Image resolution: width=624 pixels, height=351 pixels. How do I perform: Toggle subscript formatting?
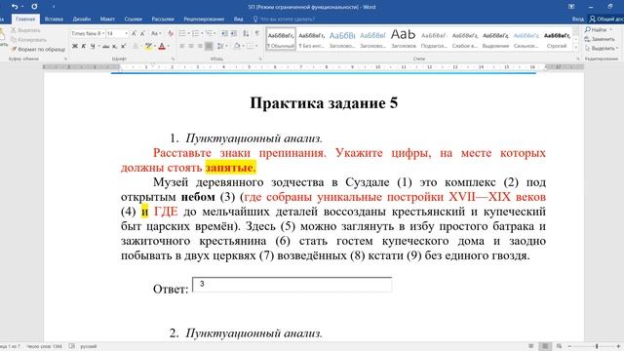pyautogui.click(x=114, y=47)
